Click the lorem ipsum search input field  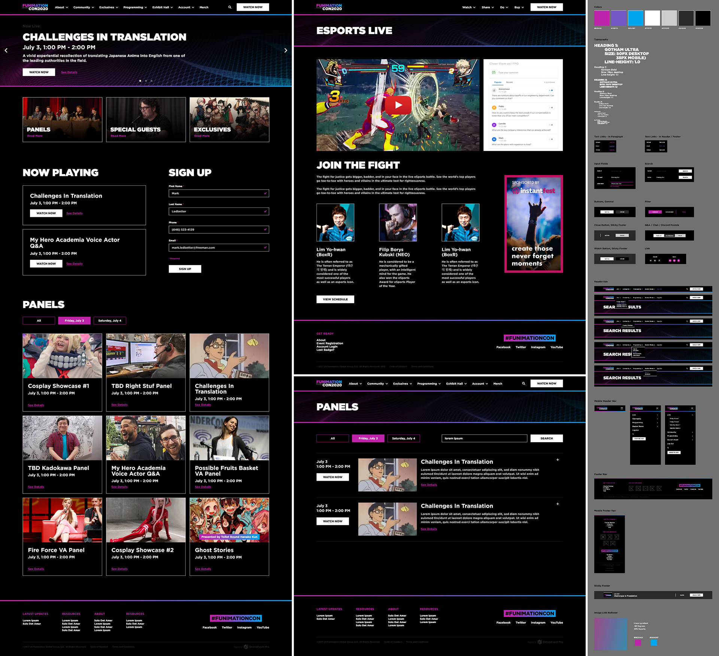point(484,438)
